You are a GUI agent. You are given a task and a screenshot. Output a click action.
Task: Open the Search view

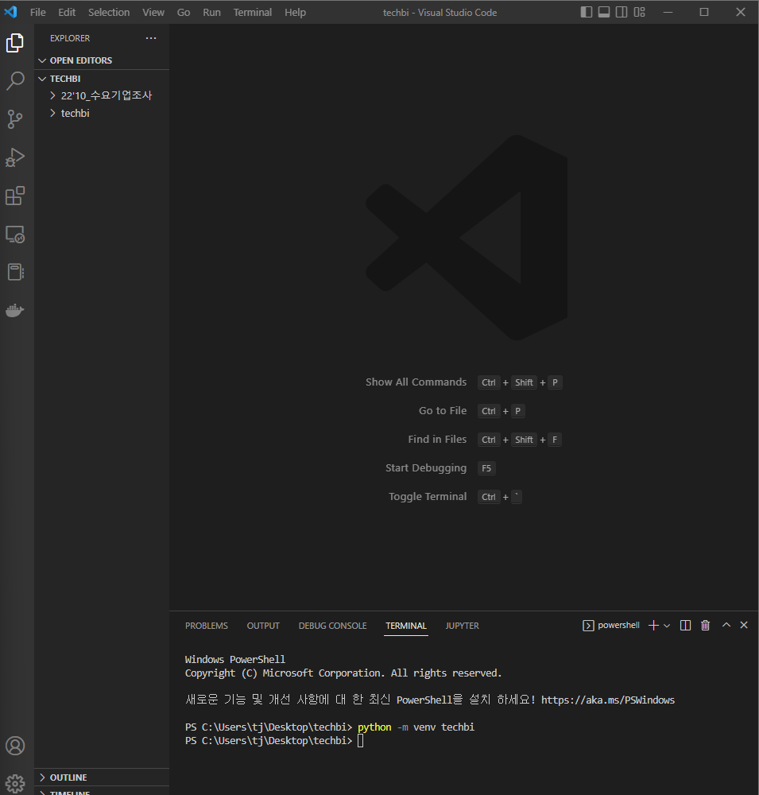tap(15, 81)
